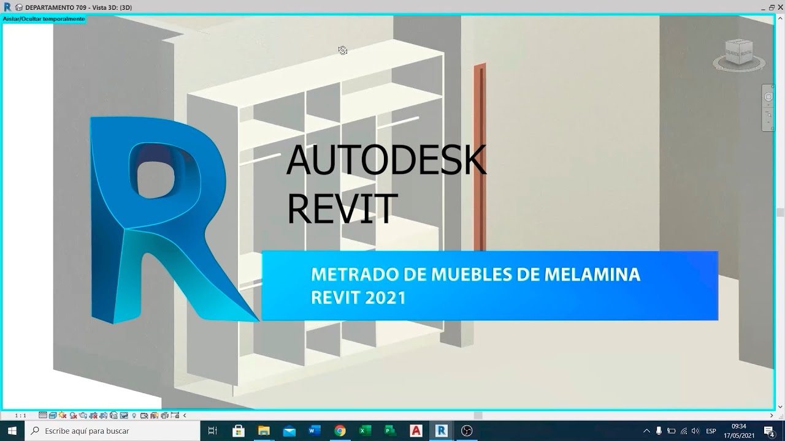The image size is (785, 441).
Task: Click the horizontal scrollbar thumb
Action: point(478,415)
